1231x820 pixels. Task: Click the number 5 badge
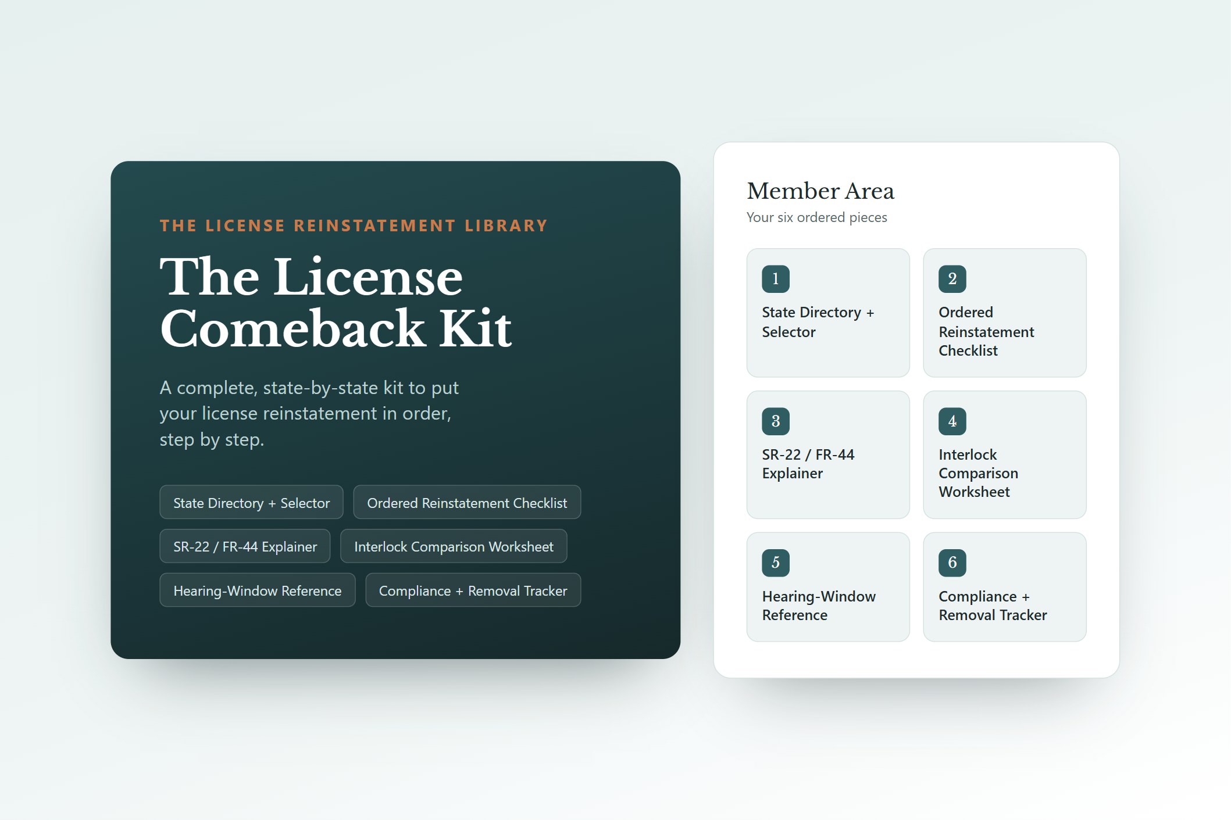point(775,563)
